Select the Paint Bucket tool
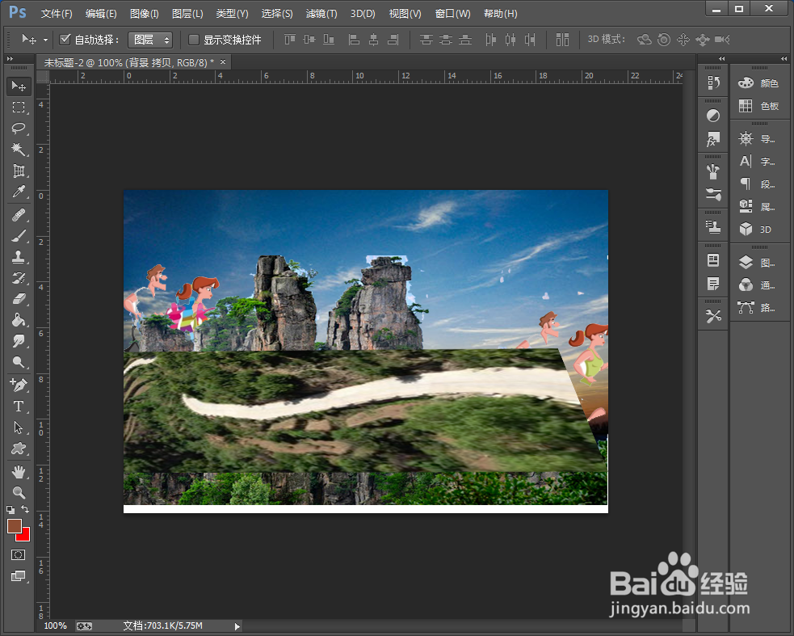794x636 pixels. (x=19, y=320)
